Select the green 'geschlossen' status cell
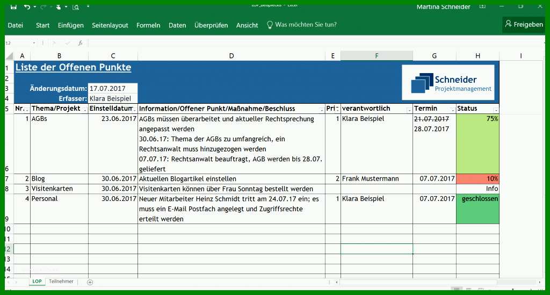This screenshot has height=295, width=550. [477, 208]
